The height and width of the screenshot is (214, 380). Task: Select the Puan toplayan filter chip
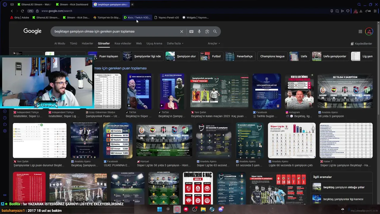point(105,56)
